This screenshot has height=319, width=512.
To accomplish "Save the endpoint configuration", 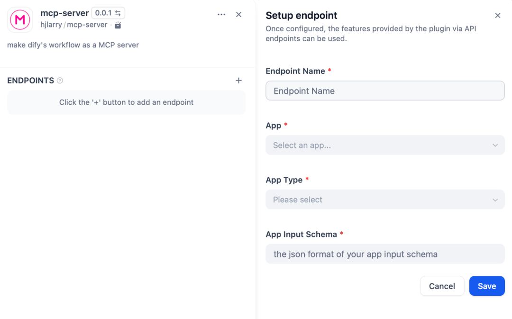I will pos(487,286).
